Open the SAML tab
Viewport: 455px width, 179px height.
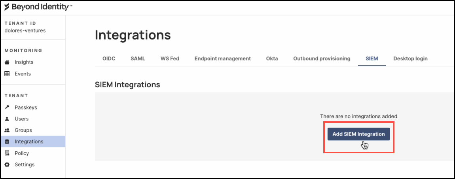(x=138, y=58)
